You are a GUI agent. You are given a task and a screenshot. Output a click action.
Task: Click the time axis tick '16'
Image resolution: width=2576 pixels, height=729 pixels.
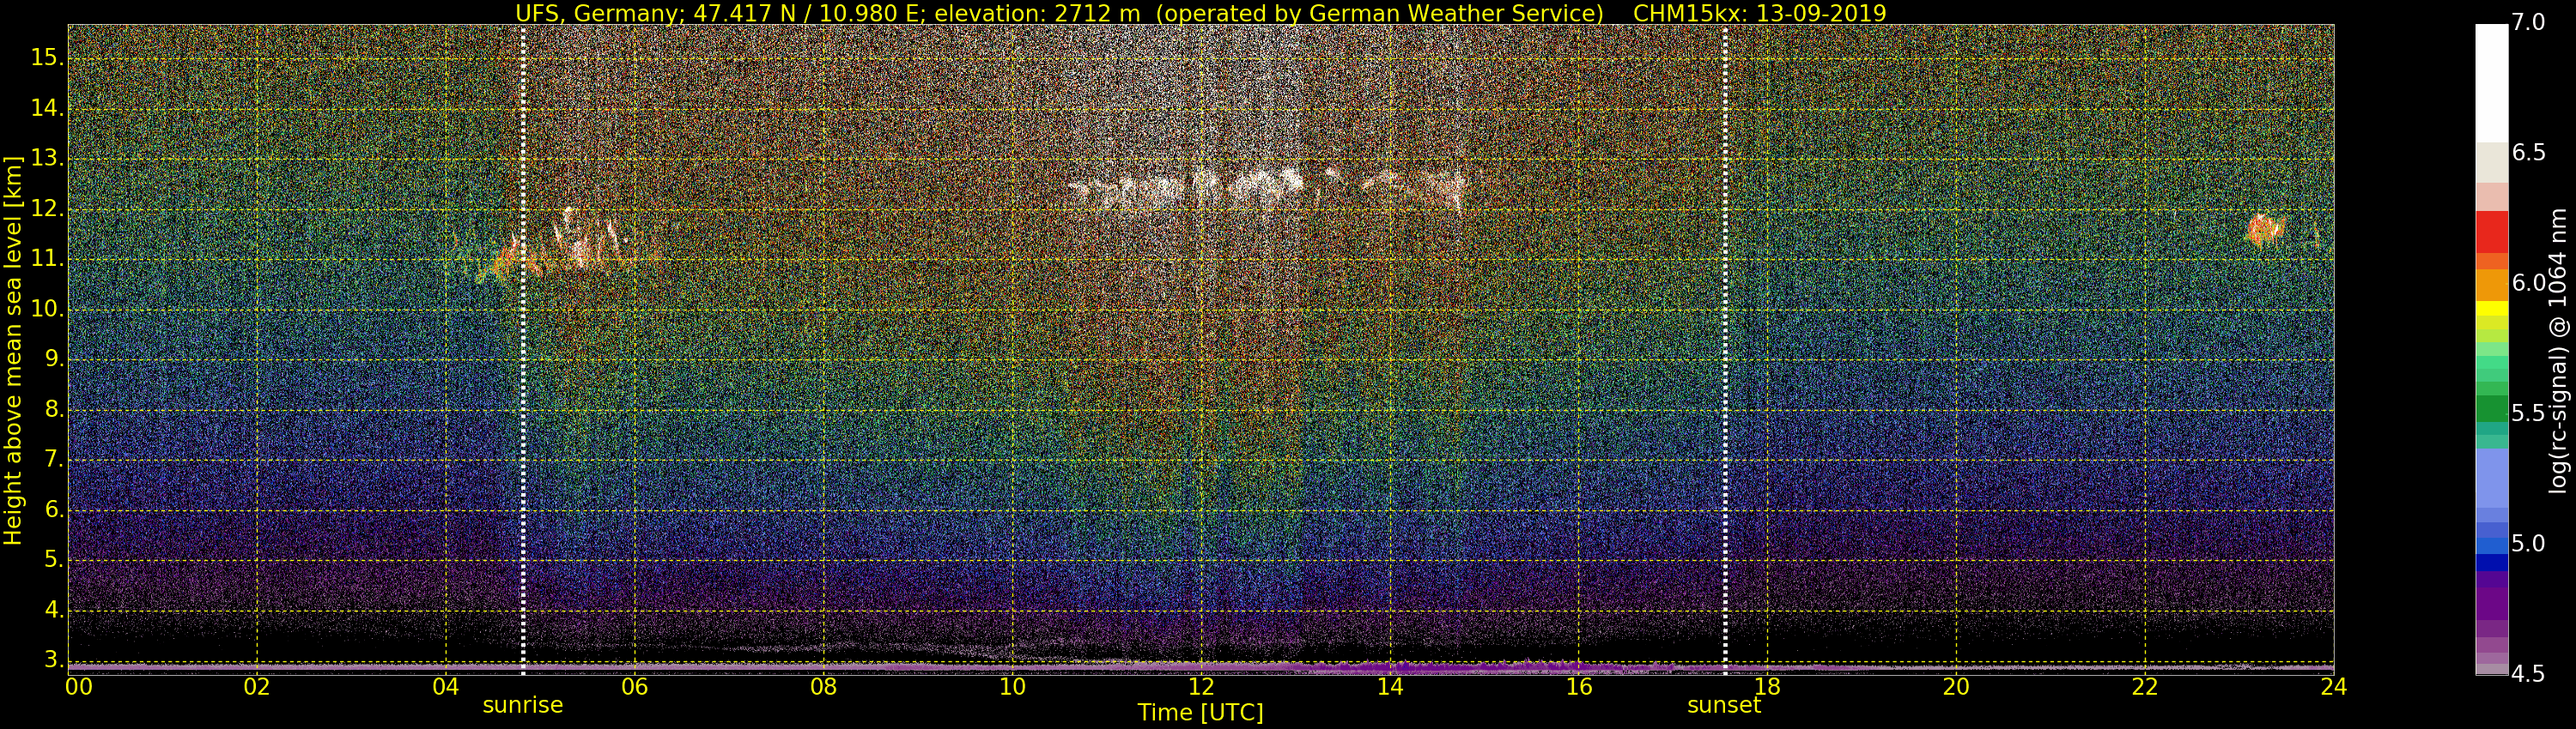(1579, 687)
